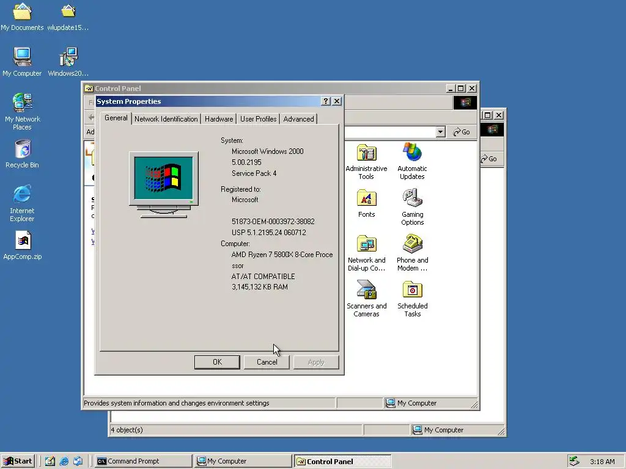Click 'AMD Ryzen 7 5800X' processor text
Image resolution: width=626 pixels, height=469 pixels.
pos(282,255)
